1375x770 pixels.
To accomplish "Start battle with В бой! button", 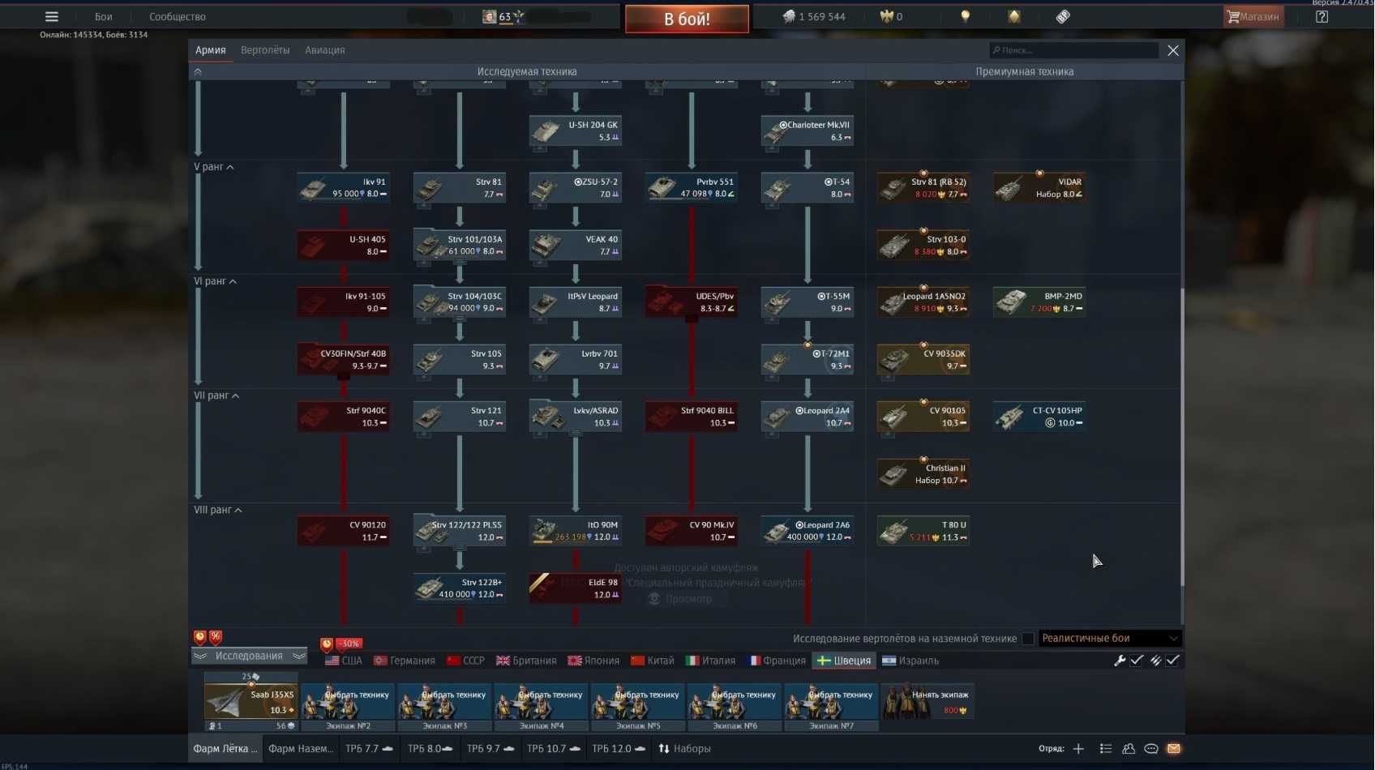I will click(x=687, y=19).
